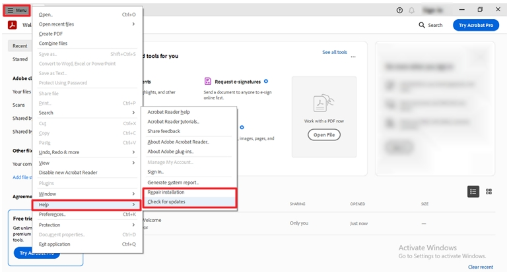507x272 pixels.
Task: Click the Search magnifier icon
Action: pos(422,25)
